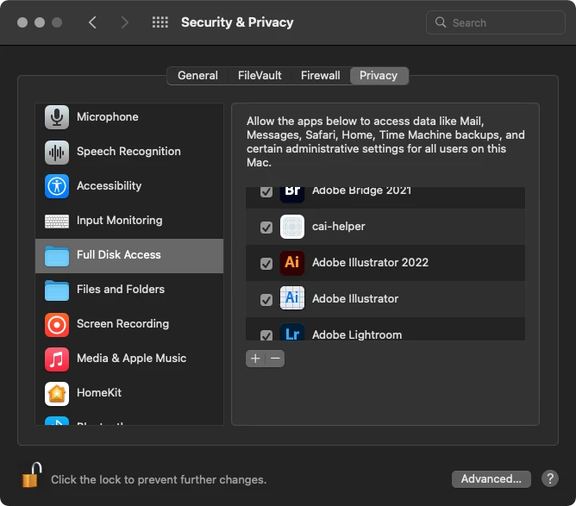Open the Advanced... settings

click(x=491, y=478)
